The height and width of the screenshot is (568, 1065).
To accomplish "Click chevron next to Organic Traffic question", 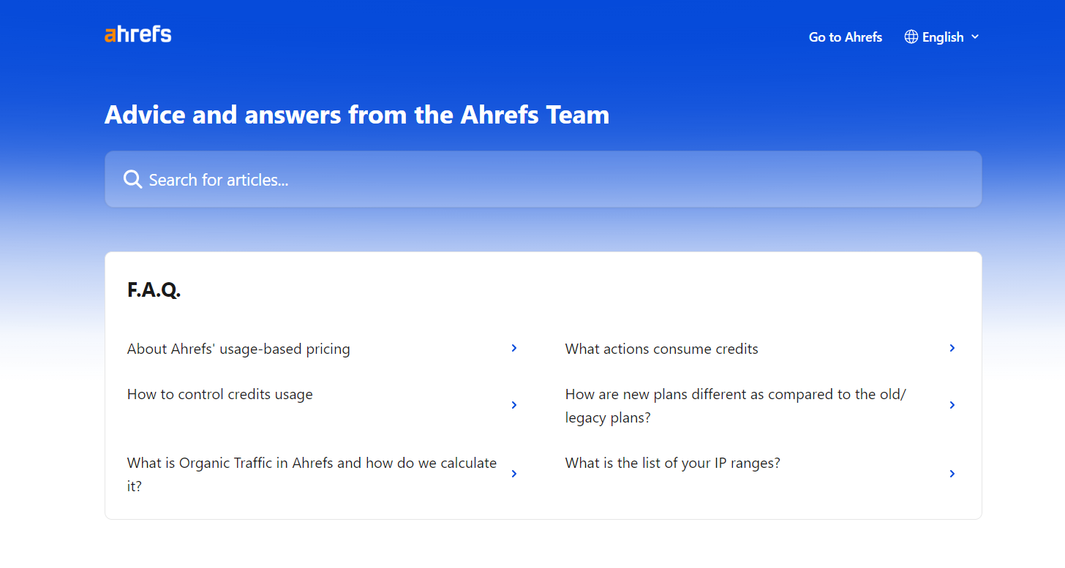I will [514, 474].
